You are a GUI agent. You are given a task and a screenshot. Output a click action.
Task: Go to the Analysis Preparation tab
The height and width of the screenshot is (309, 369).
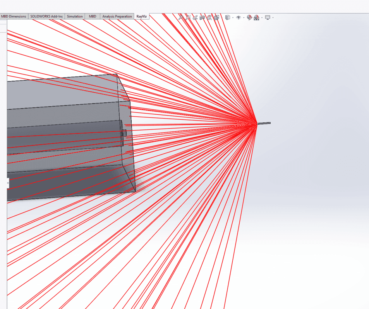pos(117,16)
